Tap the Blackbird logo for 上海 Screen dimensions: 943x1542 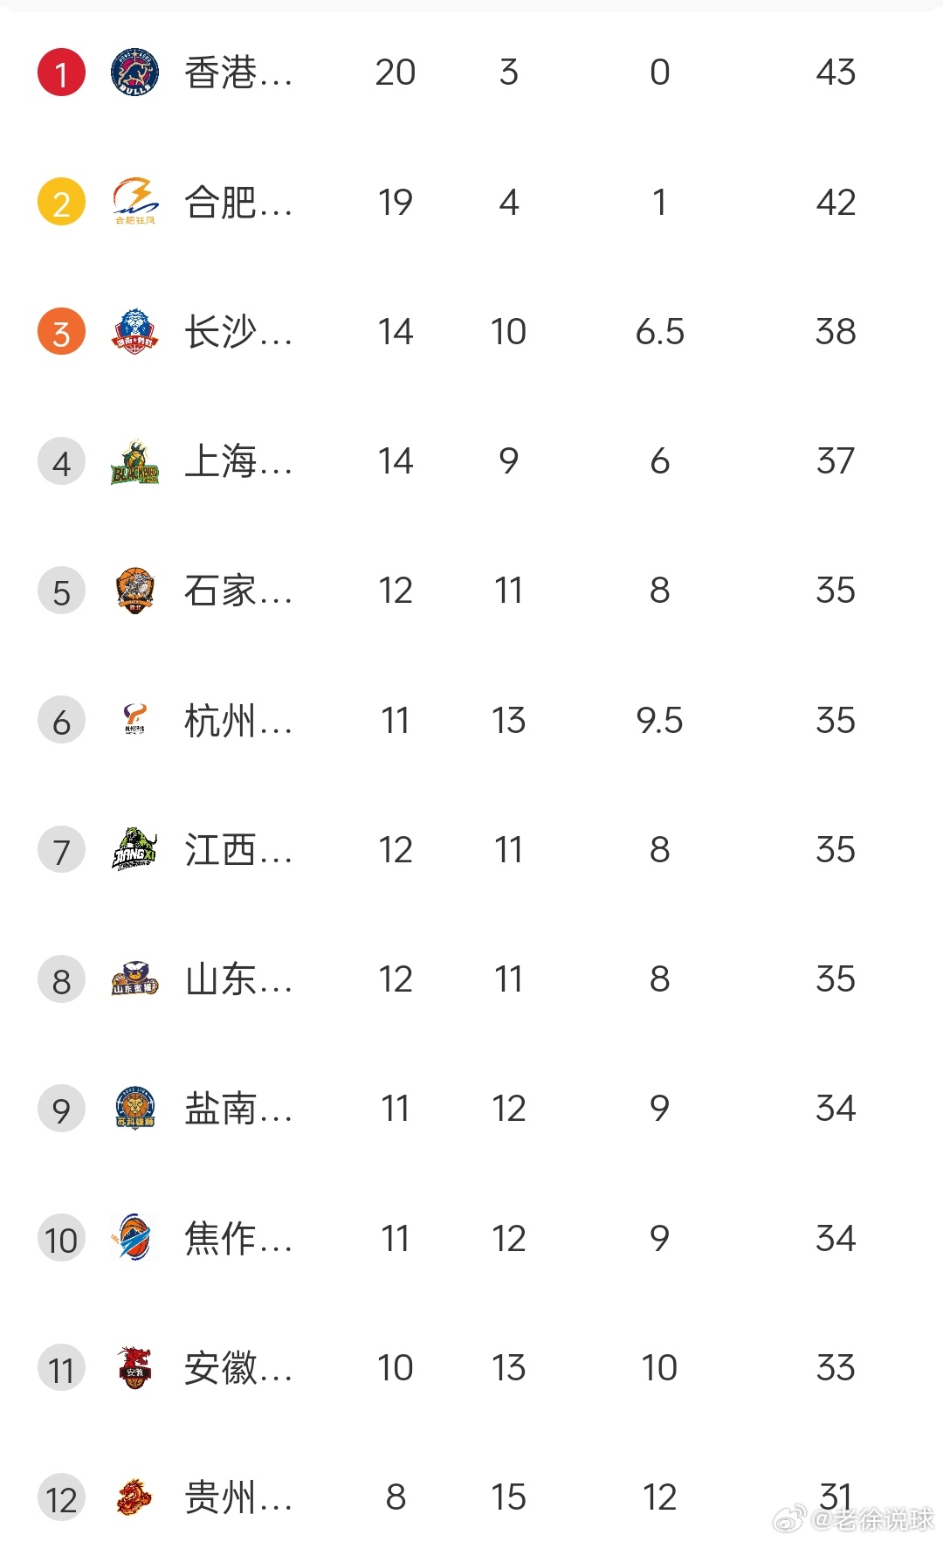click(134, 461)
